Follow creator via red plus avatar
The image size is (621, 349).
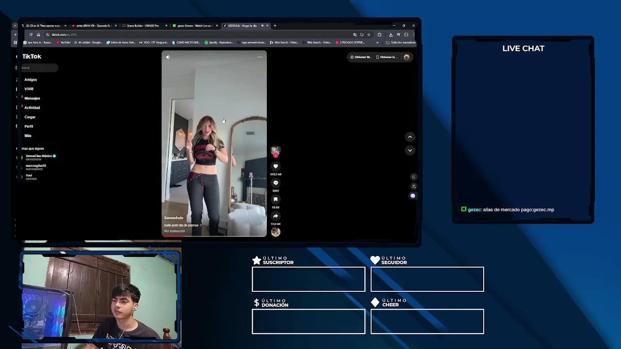pyautogui.click(x=276, y=156)
